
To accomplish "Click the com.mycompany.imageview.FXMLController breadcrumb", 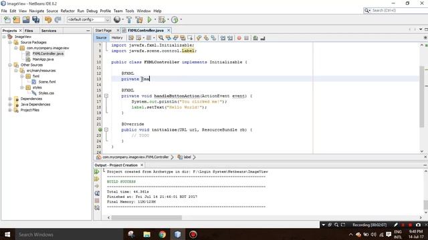I will click(x=135, y=157).
